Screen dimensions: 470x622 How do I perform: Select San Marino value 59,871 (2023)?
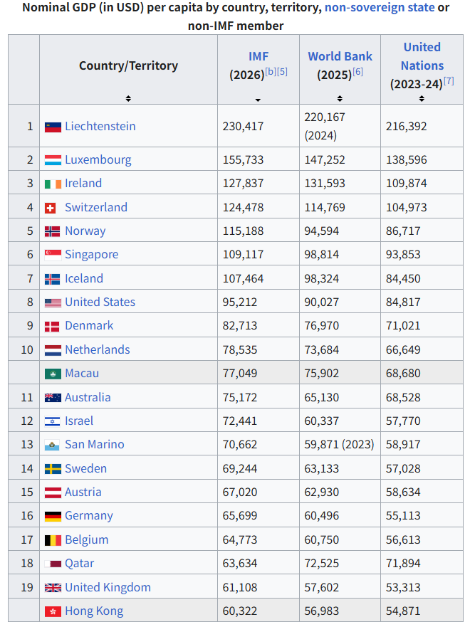tap(340, 444)
